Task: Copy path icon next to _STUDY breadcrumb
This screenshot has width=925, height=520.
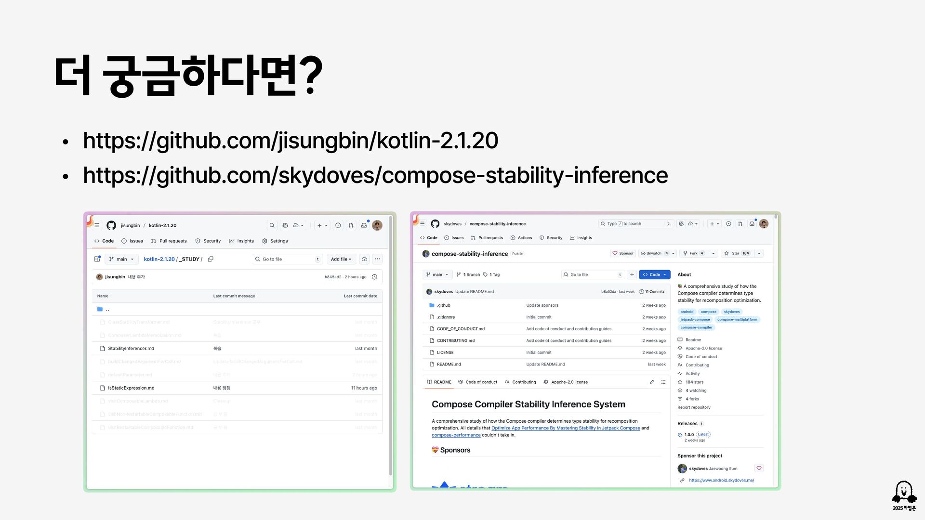Action: pos(211,259)
